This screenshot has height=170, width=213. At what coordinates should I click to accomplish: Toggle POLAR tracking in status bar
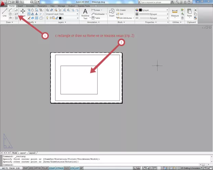coord(45,168)
